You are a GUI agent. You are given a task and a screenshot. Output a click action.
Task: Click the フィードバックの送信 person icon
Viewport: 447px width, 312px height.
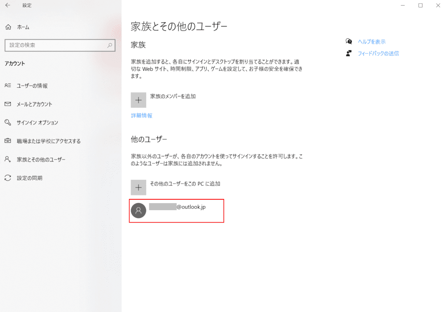[x=349, y=53]
